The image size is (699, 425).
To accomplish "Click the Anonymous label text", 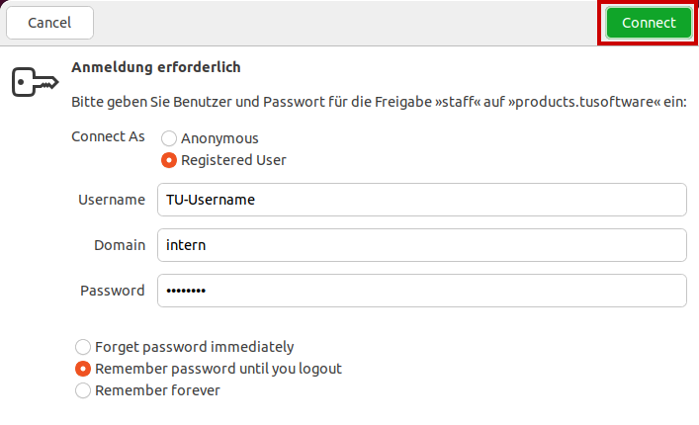I will [219, 138].
